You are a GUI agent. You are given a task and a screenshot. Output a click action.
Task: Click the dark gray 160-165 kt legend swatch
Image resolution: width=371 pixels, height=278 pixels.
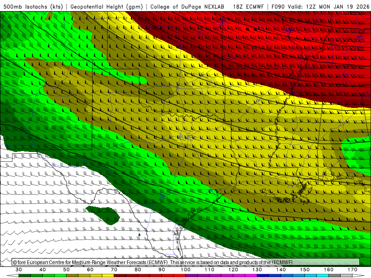[334, 276]
